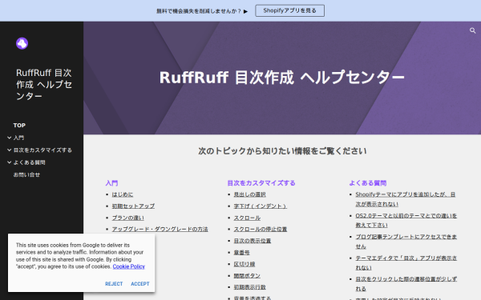Open the Cookie Policy link
The width and height of the screenshot is (481, 300).
point(129,266)
